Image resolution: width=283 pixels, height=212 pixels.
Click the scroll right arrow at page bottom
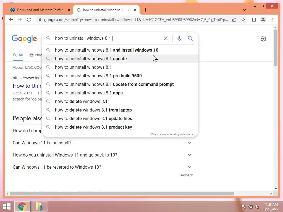pyautogui.click(x=271, y=194)
